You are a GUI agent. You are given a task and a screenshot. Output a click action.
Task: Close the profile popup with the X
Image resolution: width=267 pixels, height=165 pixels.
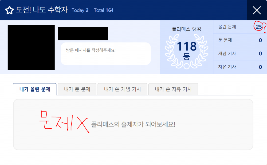(x=257, y=10)
